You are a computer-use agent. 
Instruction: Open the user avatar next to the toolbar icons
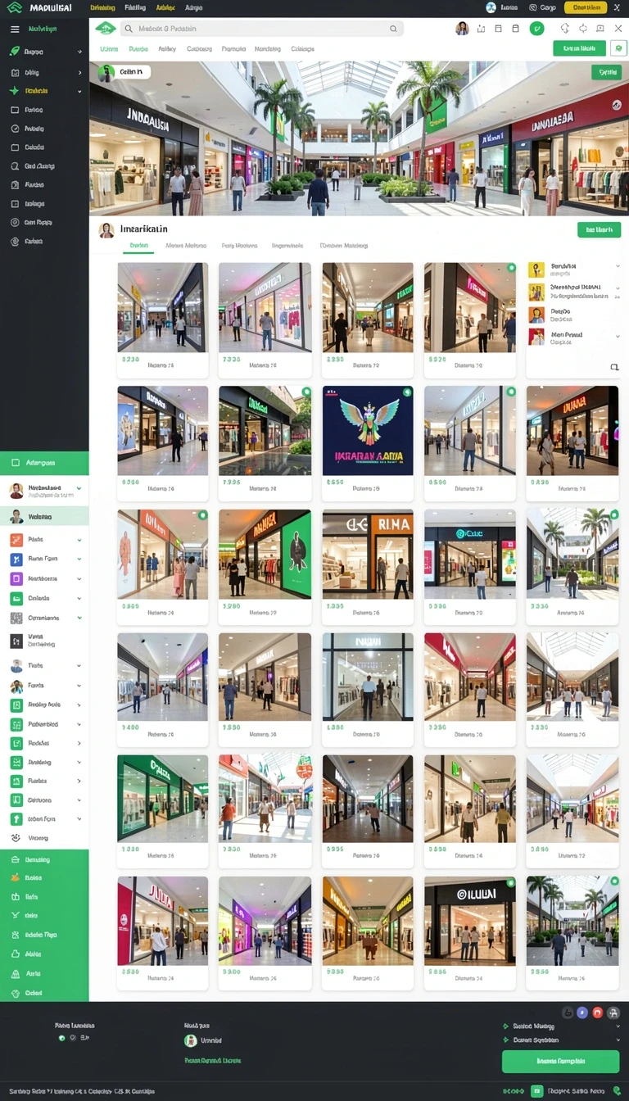462,29
